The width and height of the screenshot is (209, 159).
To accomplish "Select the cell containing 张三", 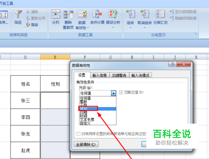I will 25,100.
